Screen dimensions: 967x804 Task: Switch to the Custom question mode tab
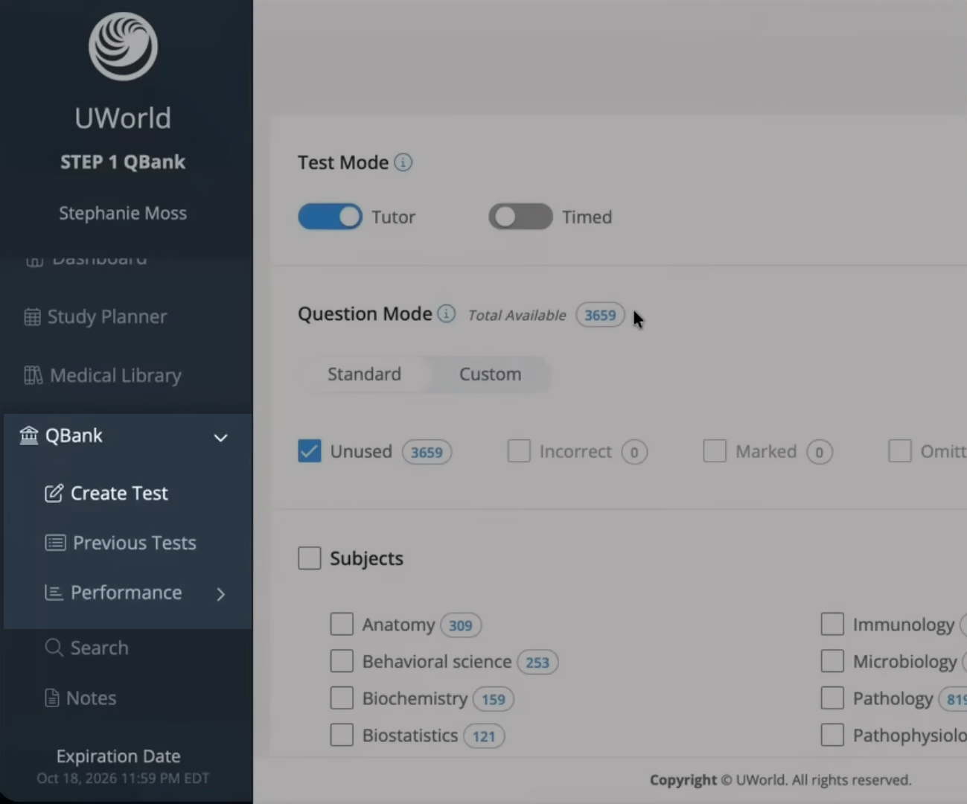(490, 374)
